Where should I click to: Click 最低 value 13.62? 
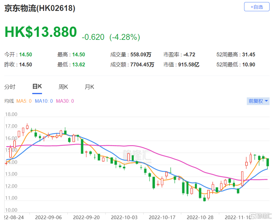78,65
